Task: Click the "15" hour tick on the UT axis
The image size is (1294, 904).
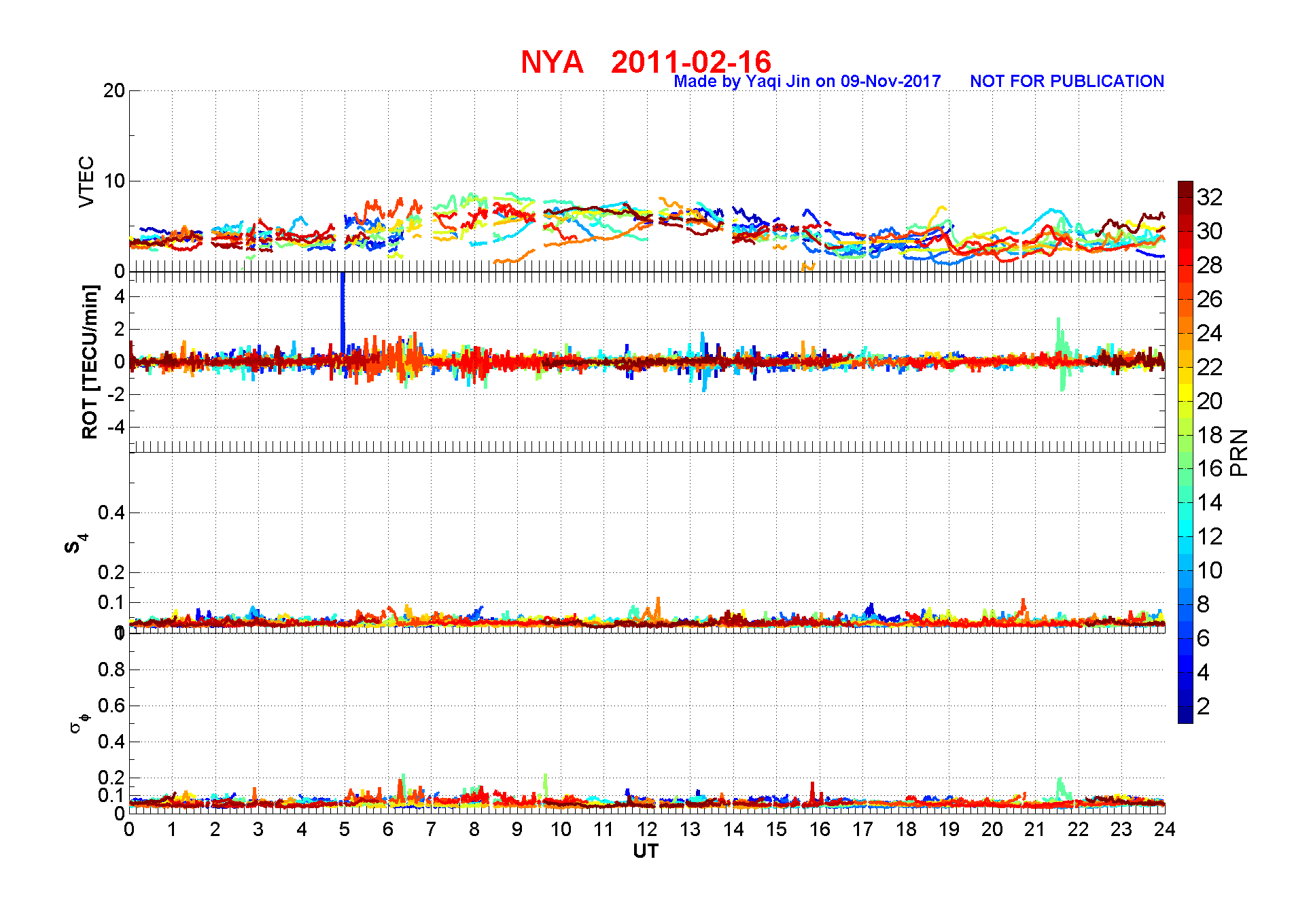Action: [x=776, y=829]
